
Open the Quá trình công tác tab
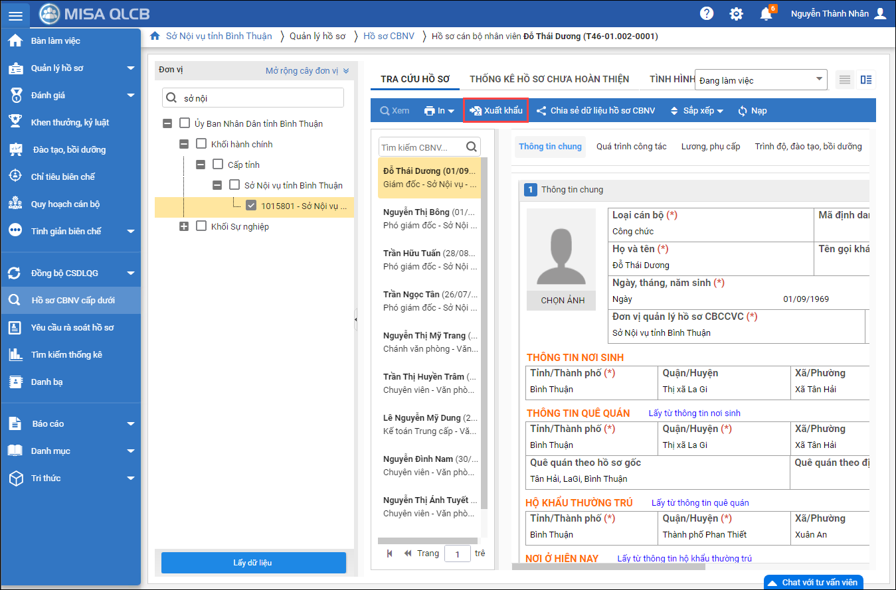point(631,146)
